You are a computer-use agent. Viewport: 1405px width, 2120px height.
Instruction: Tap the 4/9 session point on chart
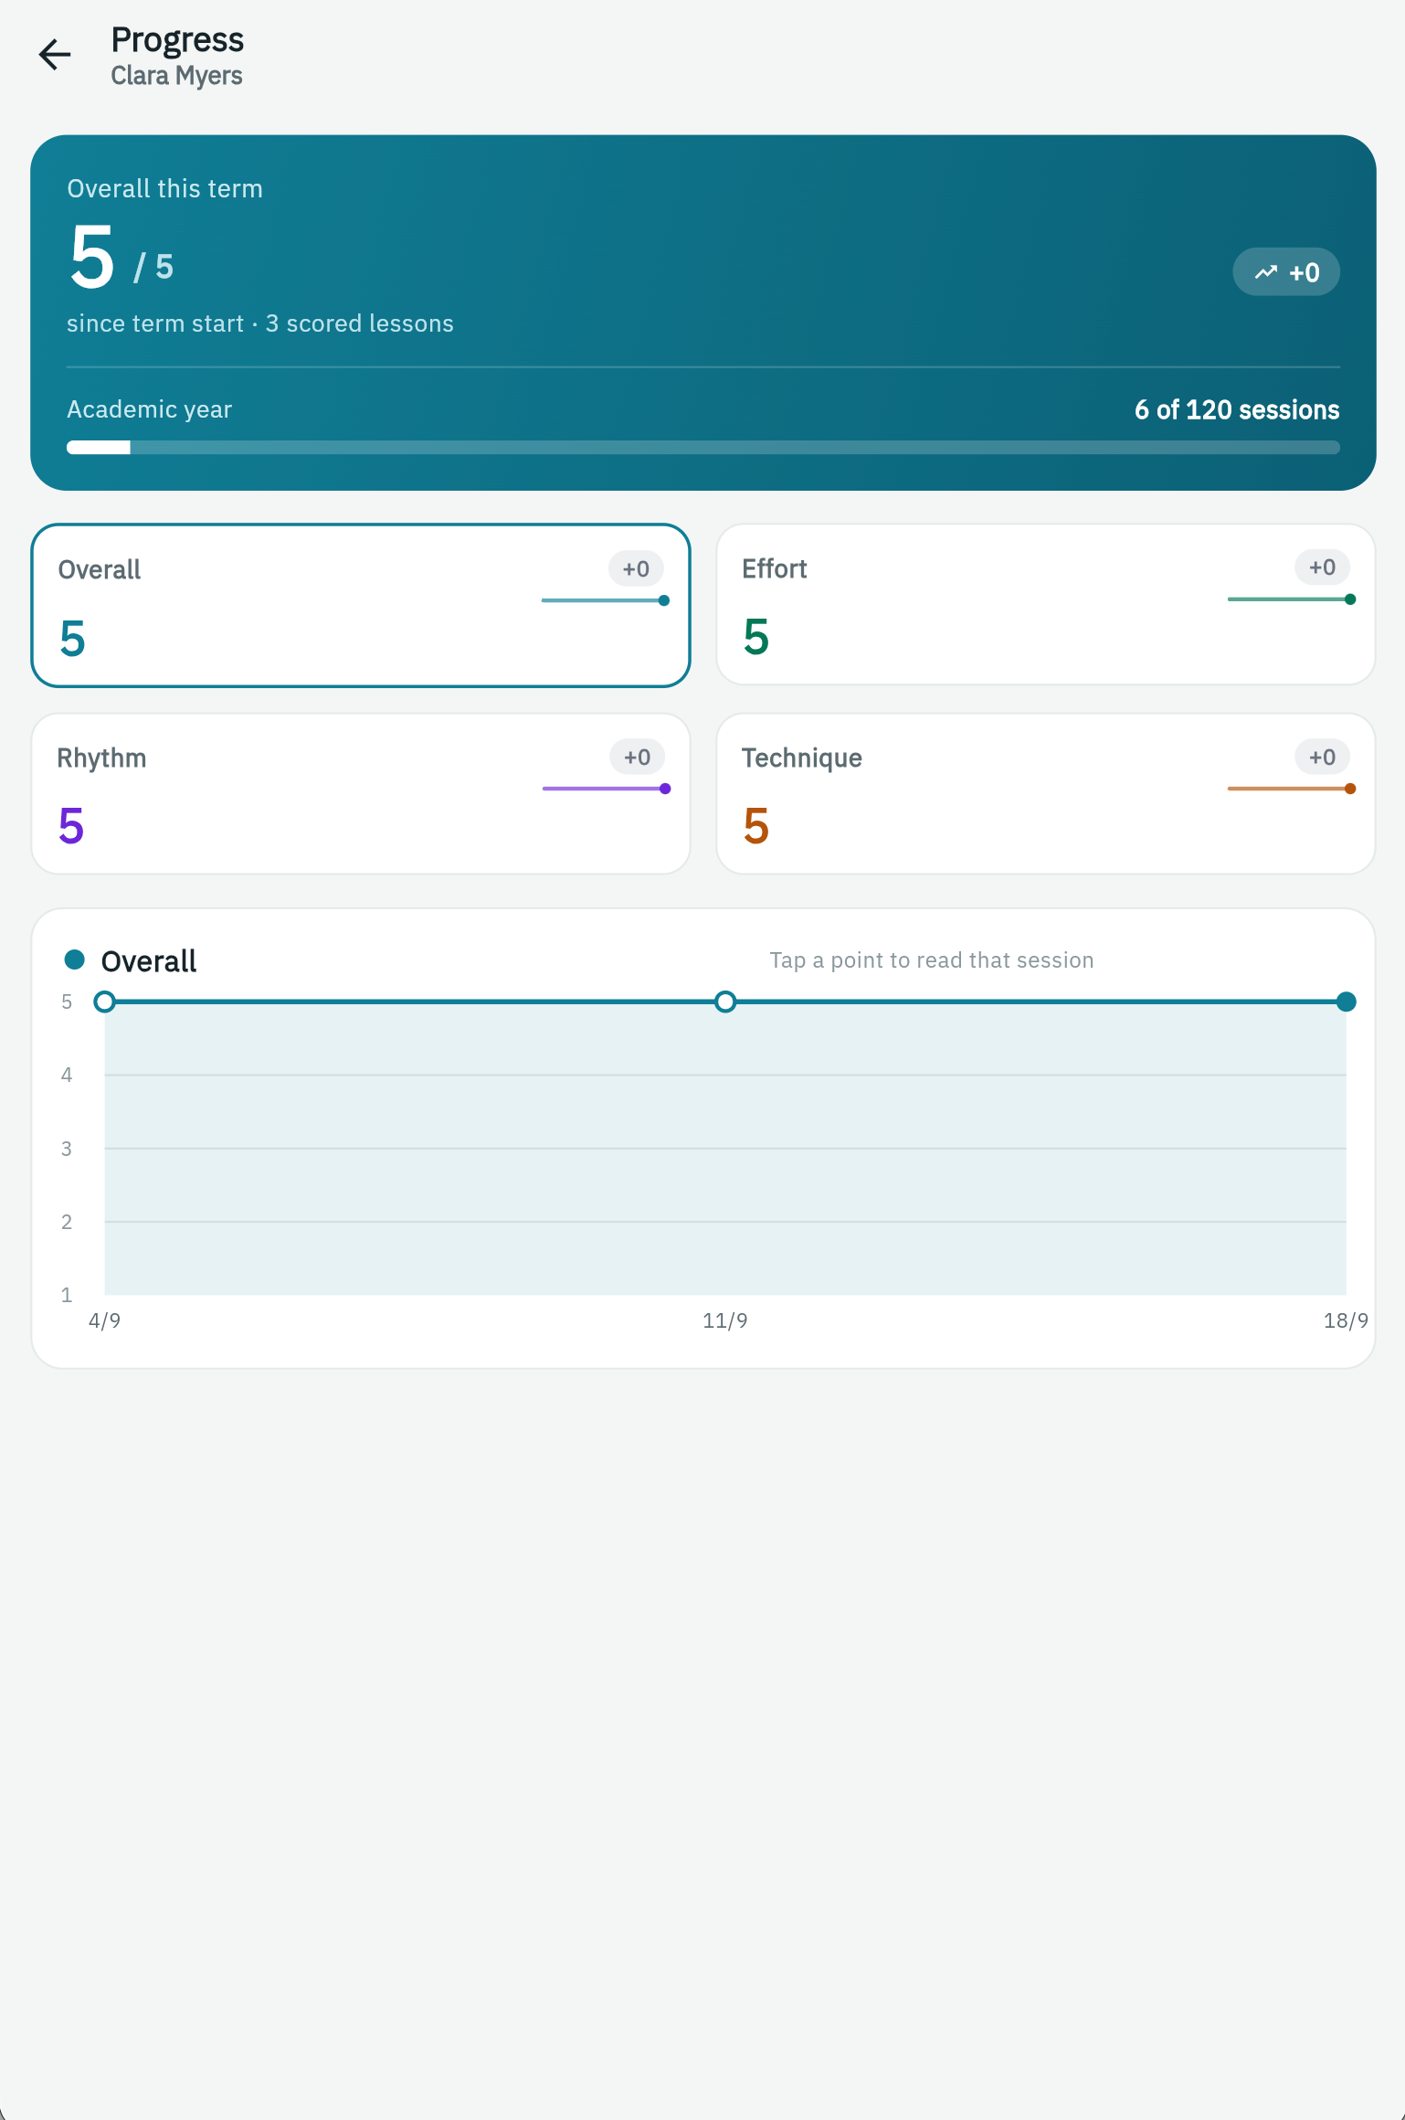105,1002
